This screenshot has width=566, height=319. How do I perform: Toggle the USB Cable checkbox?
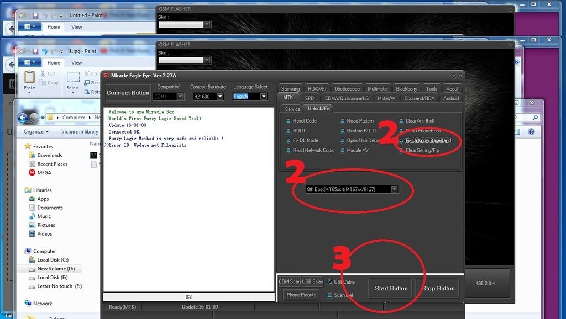coord(329,282)
